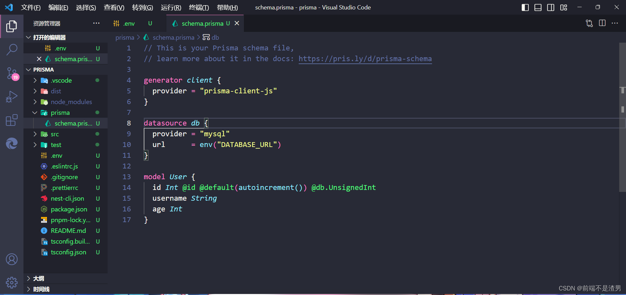Viewport: 626px width, 295px height.
Task: Open pnpm-lock.yaml file
Action: (x=66, y=220)
